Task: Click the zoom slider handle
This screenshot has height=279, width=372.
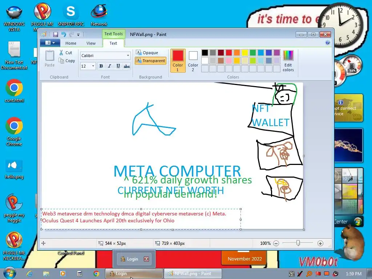Action: click(x=298, y=243)
